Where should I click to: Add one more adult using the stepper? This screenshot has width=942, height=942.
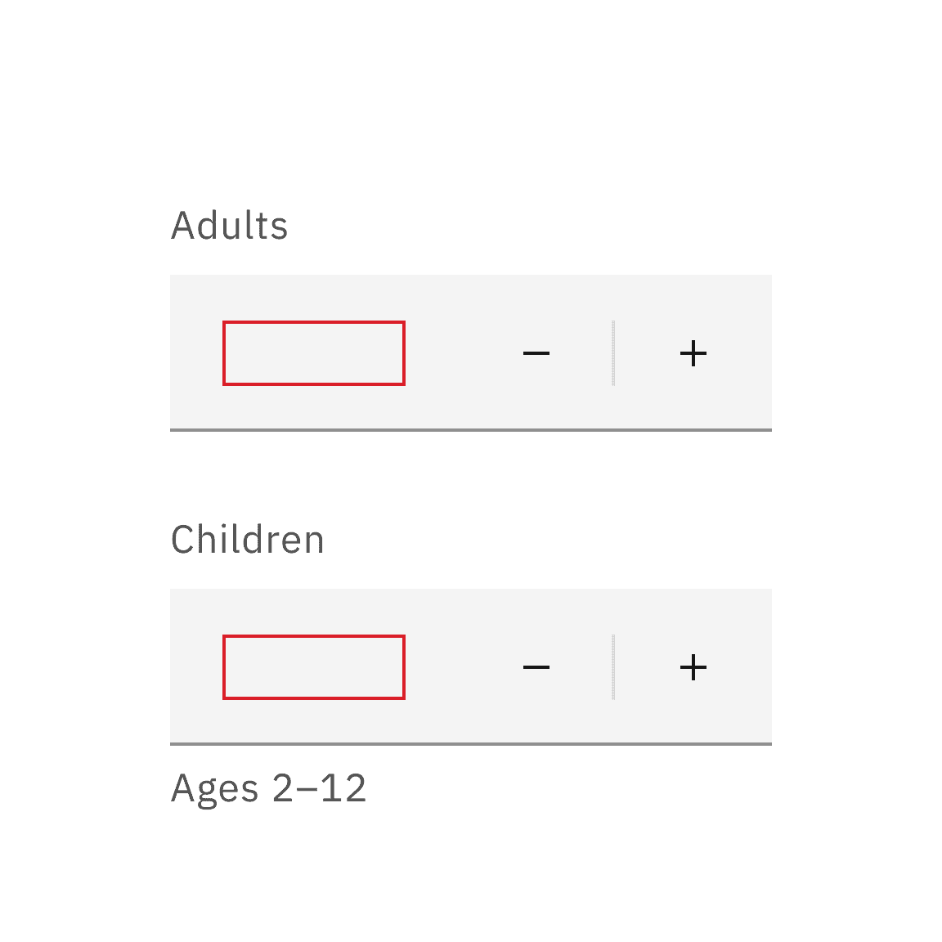pos(693,352)
